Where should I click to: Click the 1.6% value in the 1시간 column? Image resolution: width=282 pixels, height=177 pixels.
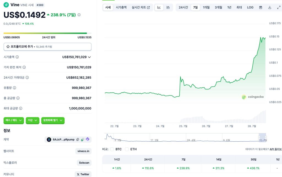tap(117, 168)
